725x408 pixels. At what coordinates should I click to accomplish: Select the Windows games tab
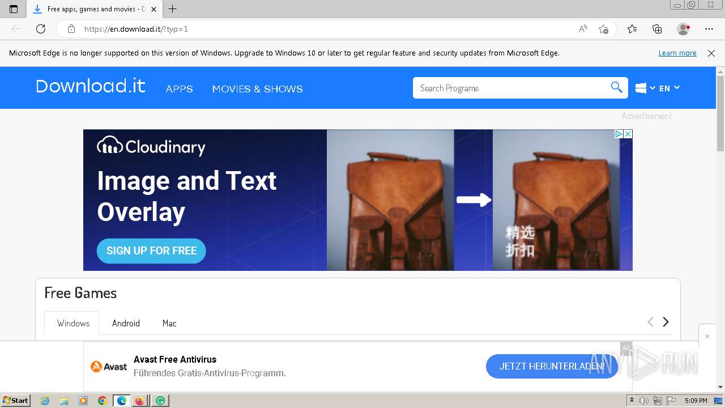point(73,323)
